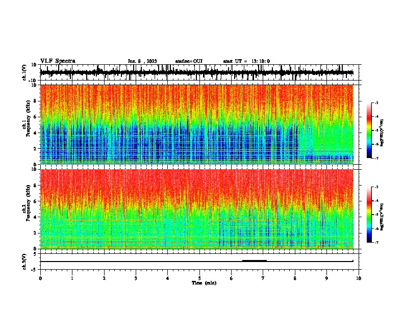
Task: Click the "-3" label on ch.2 color bar
Action: pos(376,187)
